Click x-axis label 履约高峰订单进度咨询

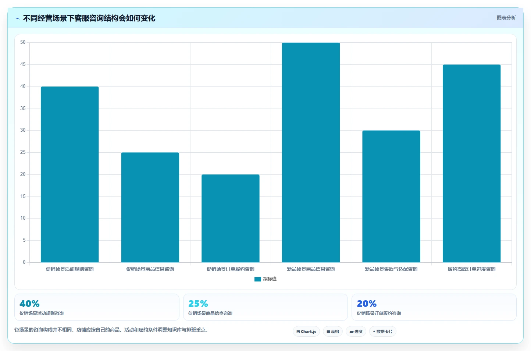click(471, 269)
